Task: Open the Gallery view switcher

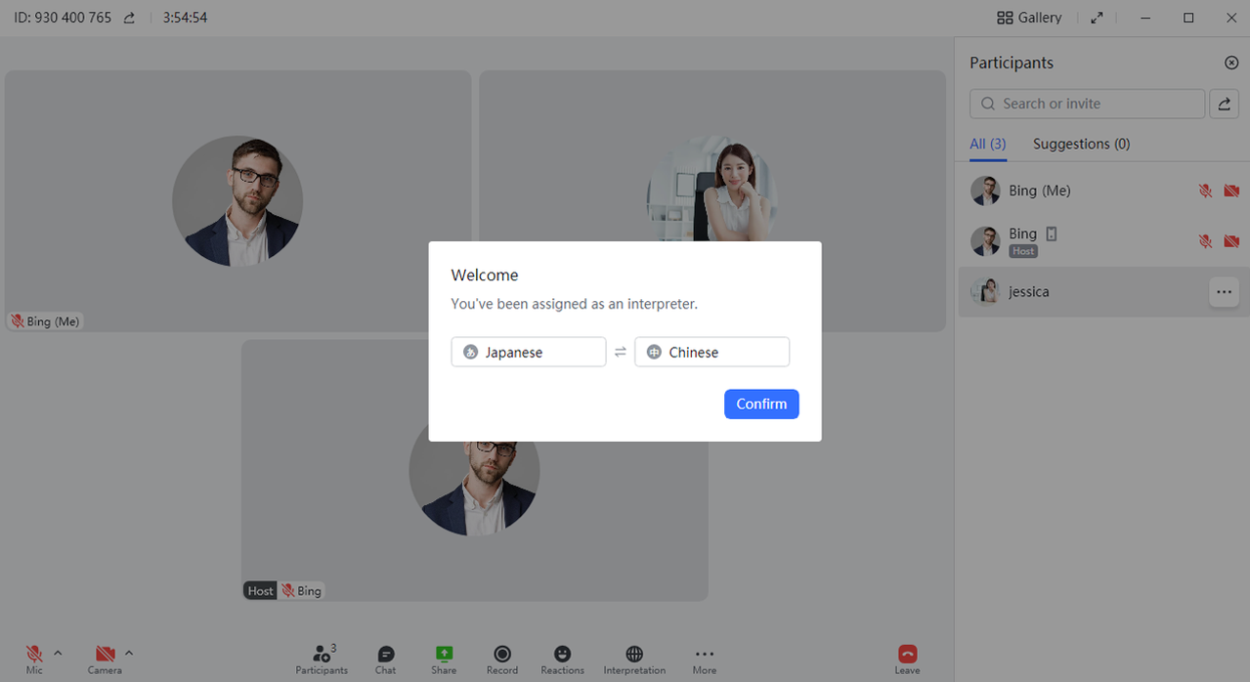Action: [1029, 18]
